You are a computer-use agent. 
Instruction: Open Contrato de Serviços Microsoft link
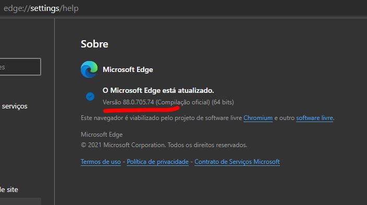point(237,162)
